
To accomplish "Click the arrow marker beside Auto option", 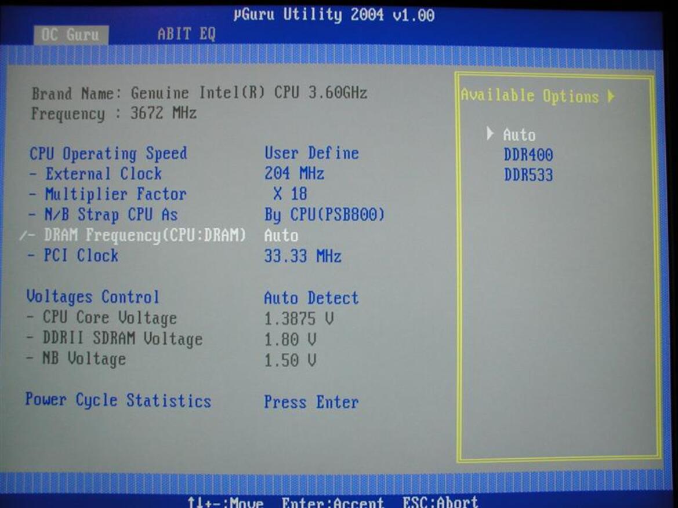I will point(490,133).
